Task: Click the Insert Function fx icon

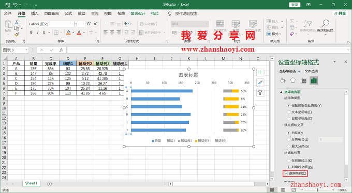Action: click(61, 50)
